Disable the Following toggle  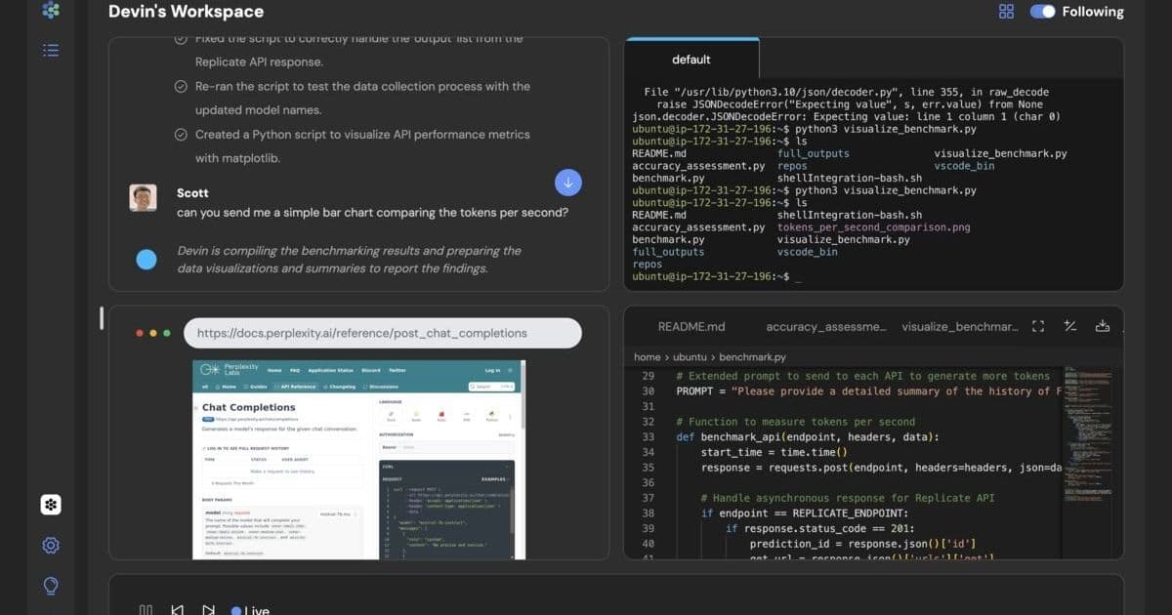pos(1043,12)
